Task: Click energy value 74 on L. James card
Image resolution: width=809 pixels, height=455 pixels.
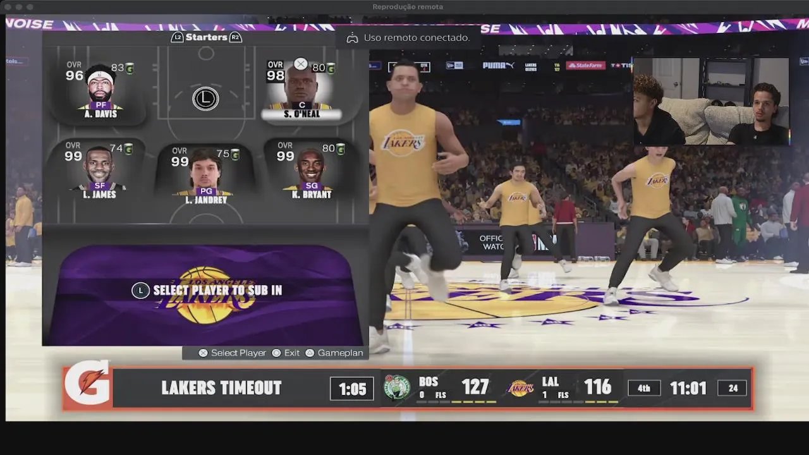Action: (116, 149)
